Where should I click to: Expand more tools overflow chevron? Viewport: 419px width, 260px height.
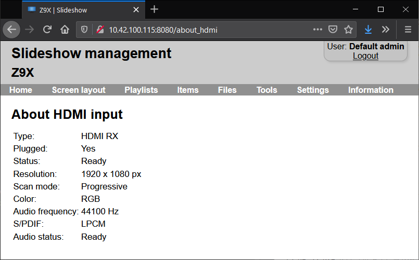coord(385,29)
